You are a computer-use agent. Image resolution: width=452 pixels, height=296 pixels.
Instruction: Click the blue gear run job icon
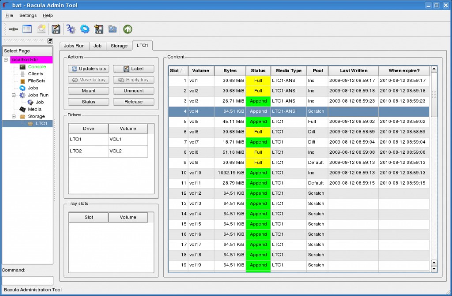click(85, 30)
